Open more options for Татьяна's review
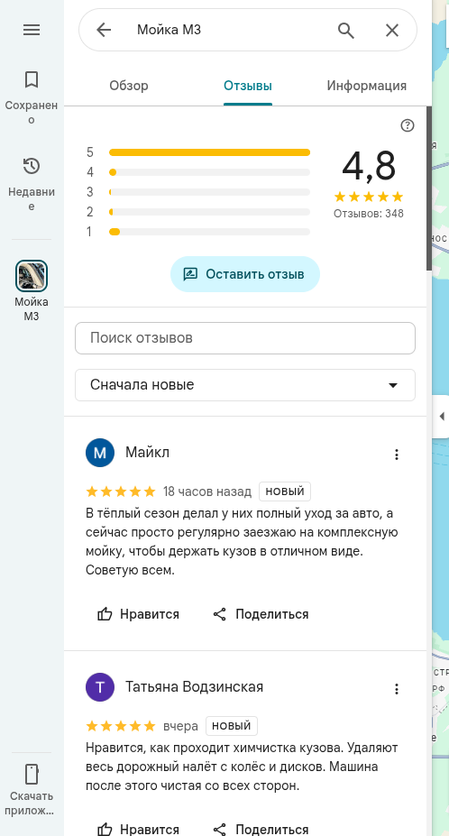Image resolution: width=449 pixels, height=836 pixels. [396, 689]
